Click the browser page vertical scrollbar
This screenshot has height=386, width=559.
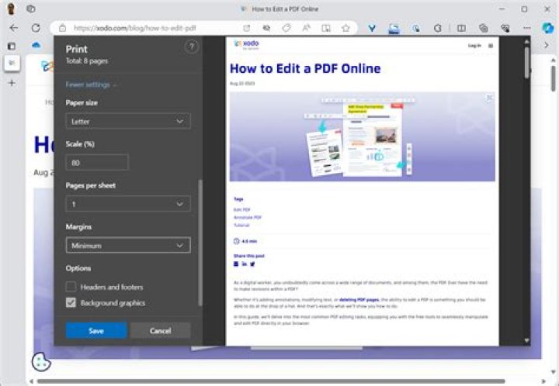tap(554, 78)
